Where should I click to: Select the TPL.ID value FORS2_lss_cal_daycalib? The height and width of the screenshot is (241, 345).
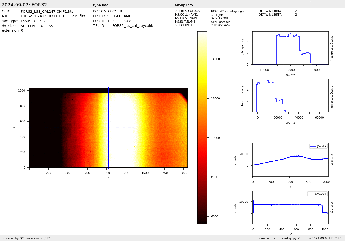pos(132,26)
